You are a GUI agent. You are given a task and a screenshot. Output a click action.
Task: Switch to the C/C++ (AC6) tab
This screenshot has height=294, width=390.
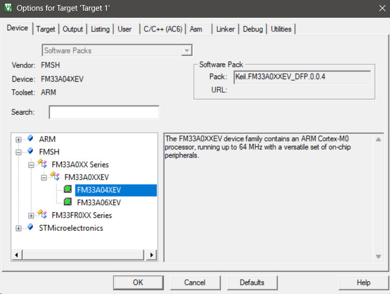coord(163,29)
